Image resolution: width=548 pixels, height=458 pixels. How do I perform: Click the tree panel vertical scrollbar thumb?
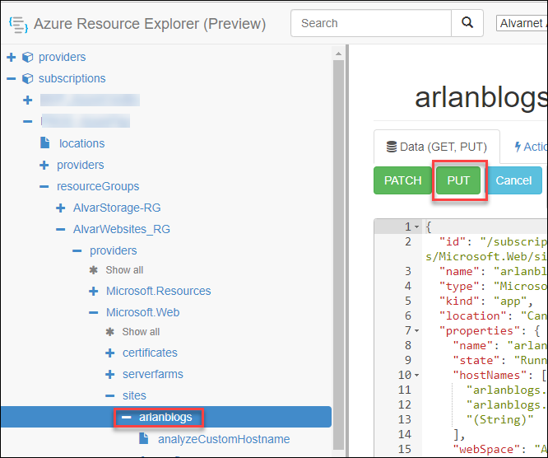pos(338,255)
